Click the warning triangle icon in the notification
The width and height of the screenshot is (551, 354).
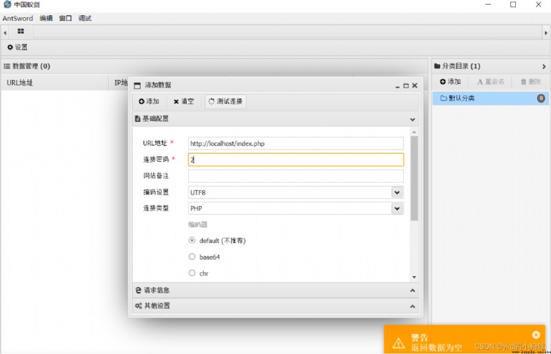tap(399, 342)
